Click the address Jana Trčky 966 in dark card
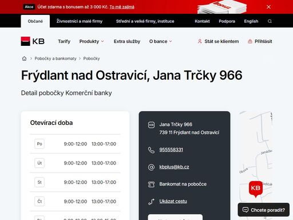The height and width of the screenshot is (220, 293). pyautogui.click(x=176, y=124)
